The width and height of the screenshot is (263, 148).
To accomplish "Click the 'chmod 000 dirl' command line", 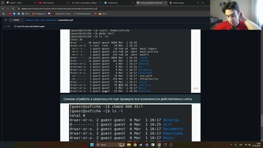I will point(106,106).
